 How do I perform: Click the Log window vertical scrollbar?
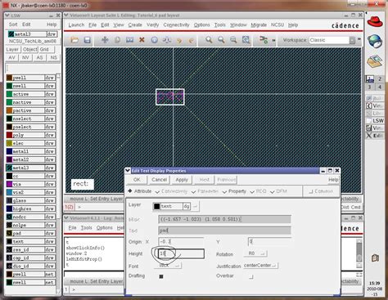[359, 253]
